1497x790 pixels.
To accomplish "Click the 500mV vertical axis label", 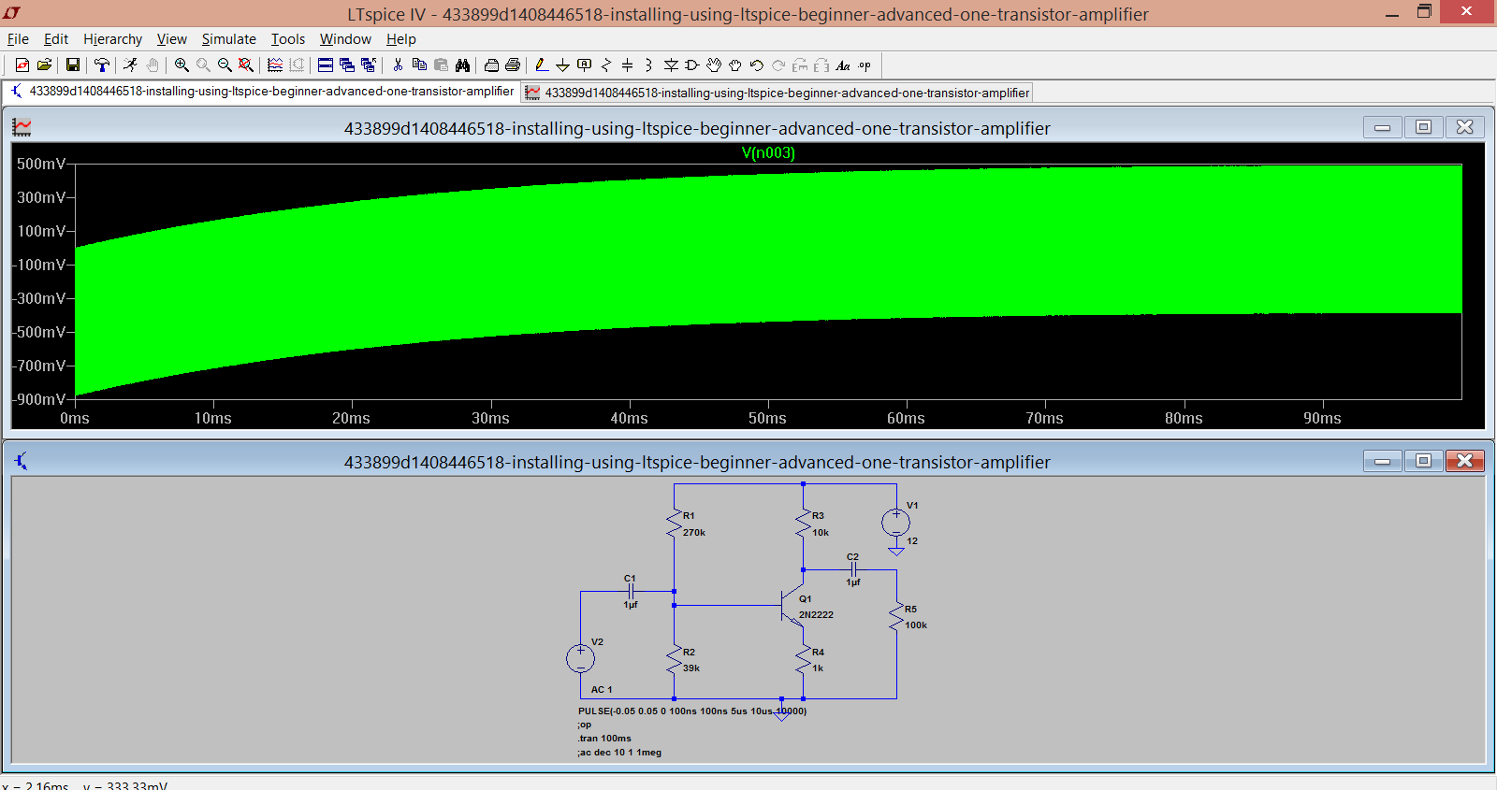I will pos(41,164).
